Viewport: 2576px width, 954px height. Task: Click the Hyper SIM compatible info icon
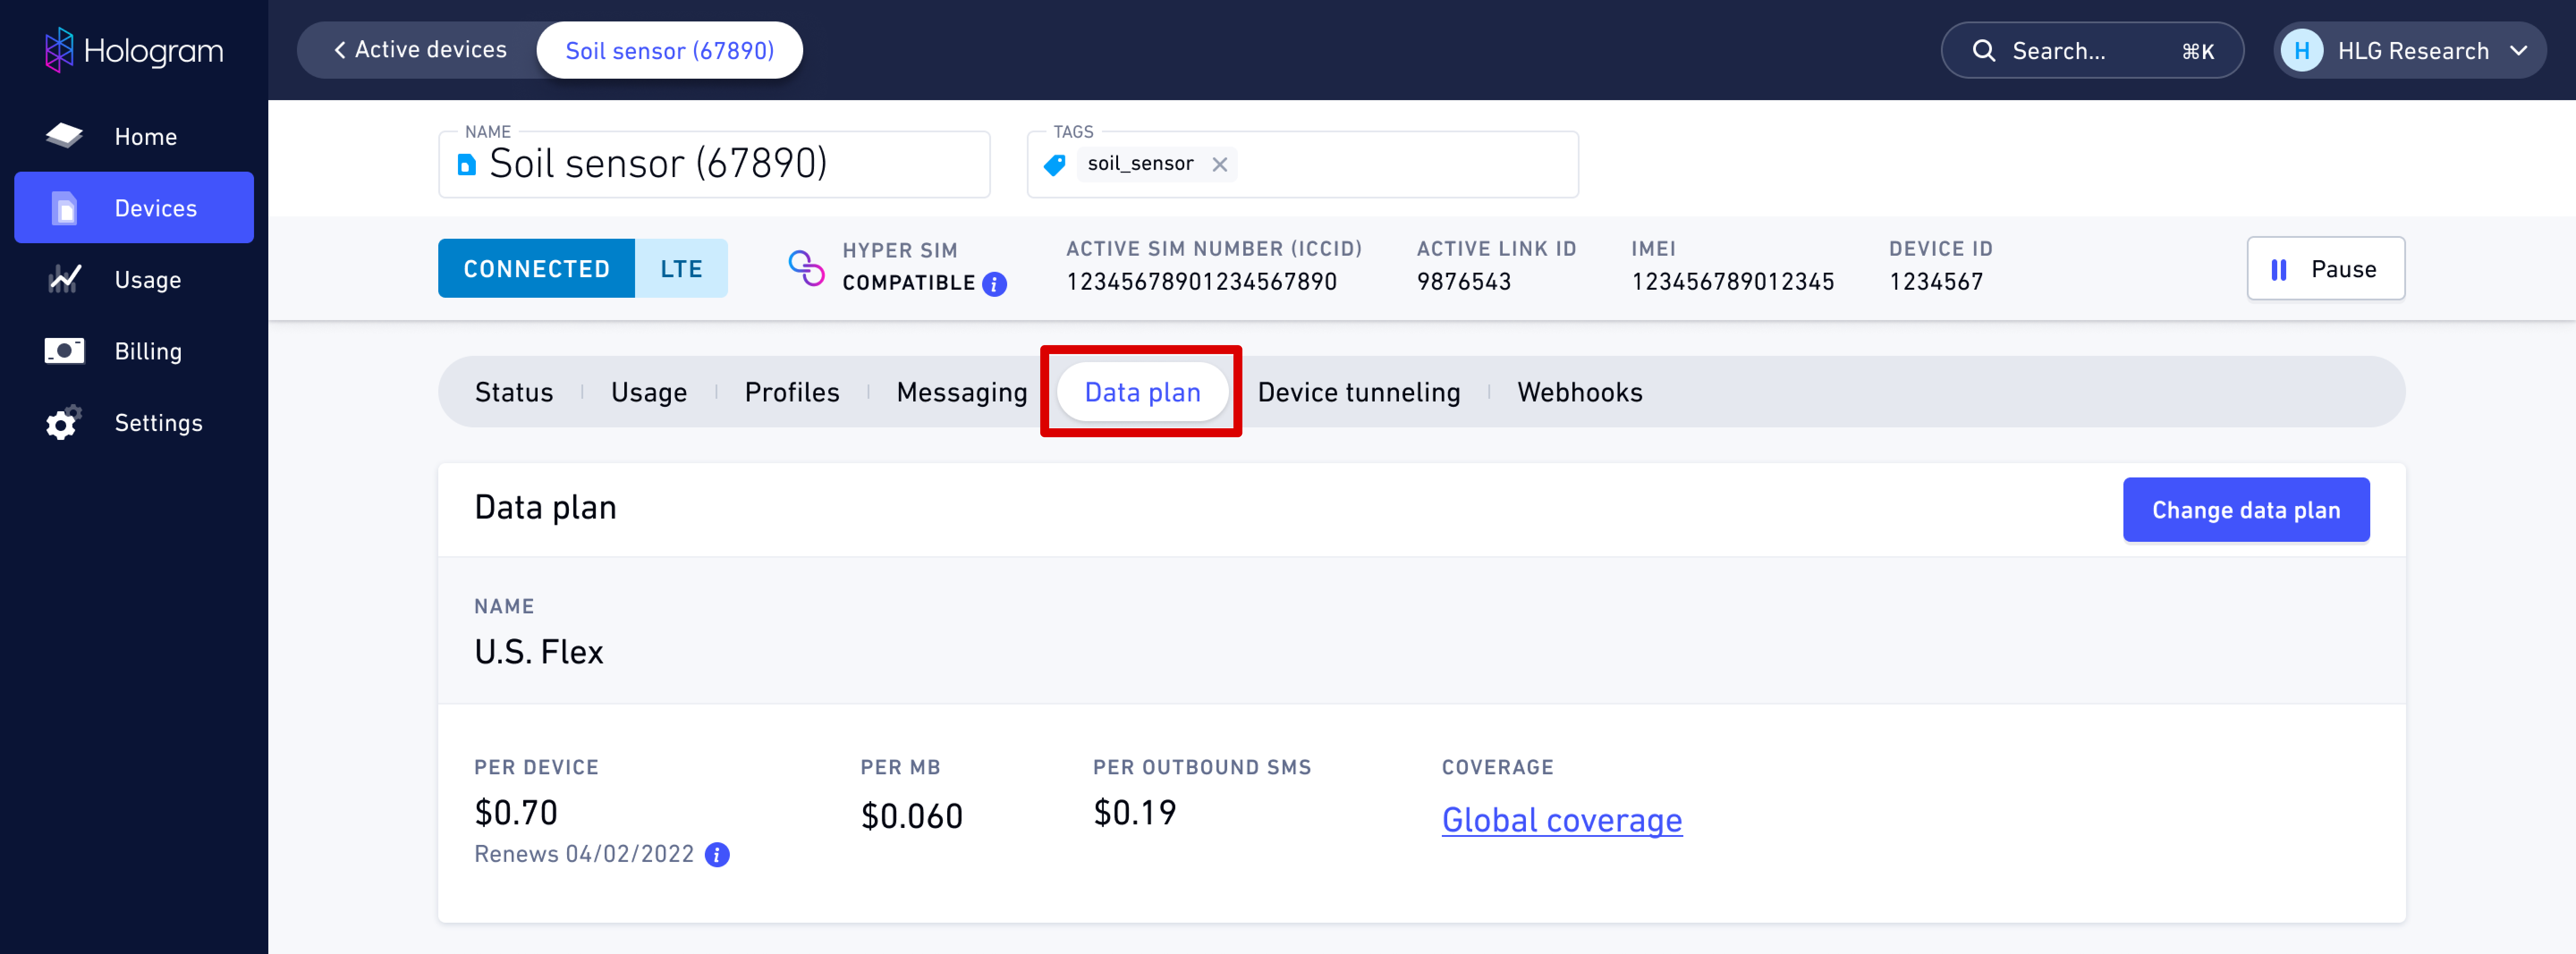[994, 284]
